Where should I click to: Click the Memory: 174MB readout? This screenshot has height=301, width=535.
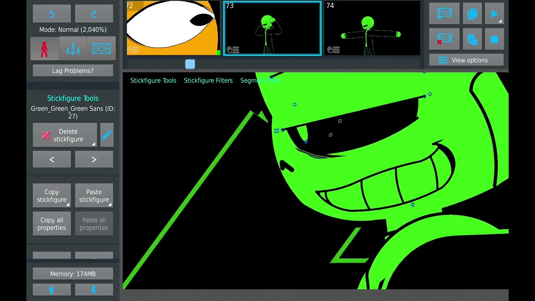click(73, 274)
